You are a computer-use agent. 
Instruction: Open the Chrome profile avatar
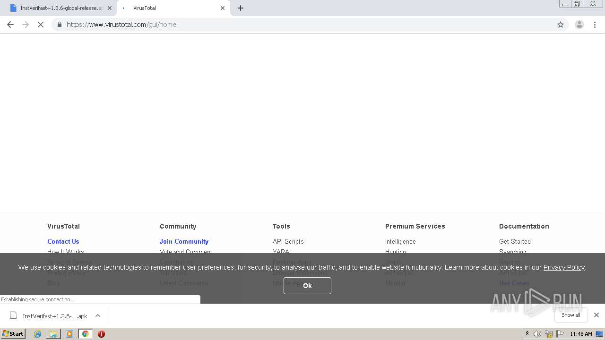[579, 25]
